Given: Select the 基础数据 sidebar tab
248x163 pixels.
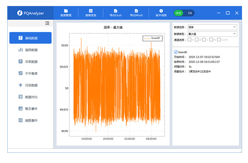Looking at the screenshot, I should [x=30, y=38].
